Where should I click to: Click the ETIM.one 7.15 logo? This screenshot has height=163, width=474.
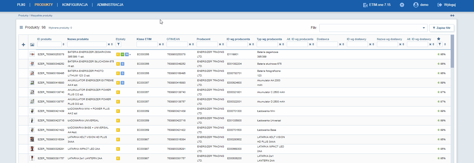(377, 5)
